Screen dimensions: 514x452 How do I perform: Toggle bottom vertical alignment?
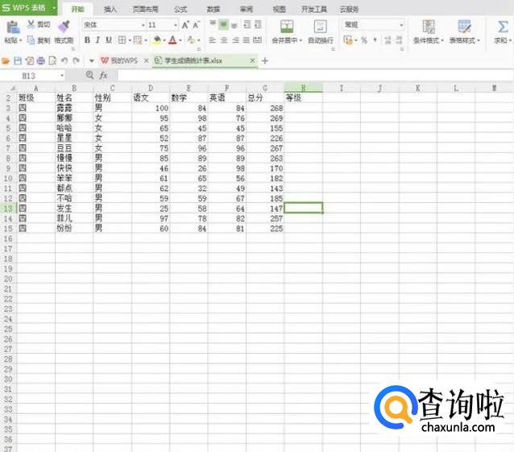[x=234, y=25]
